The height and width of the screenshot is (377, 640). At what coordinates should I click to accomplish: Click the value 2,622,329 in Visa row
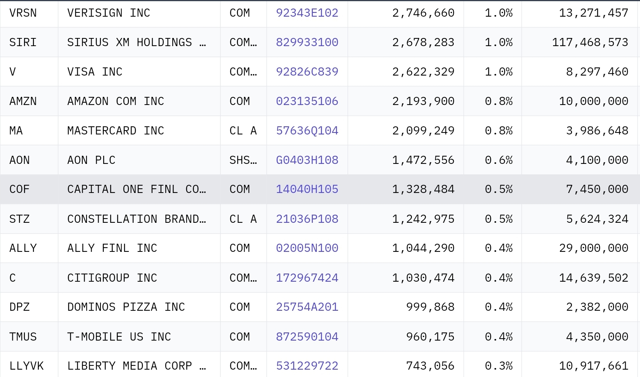pyautogui.click(x=423, y=72)
